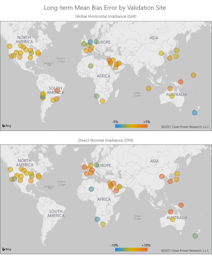Select the blue site marker near the UK on GHI map
Screen dimensions: 212x258
(90, 41)
